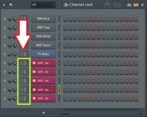Click the 808 Kick panning knob
147x117 pixels.
tap(10, 19)
